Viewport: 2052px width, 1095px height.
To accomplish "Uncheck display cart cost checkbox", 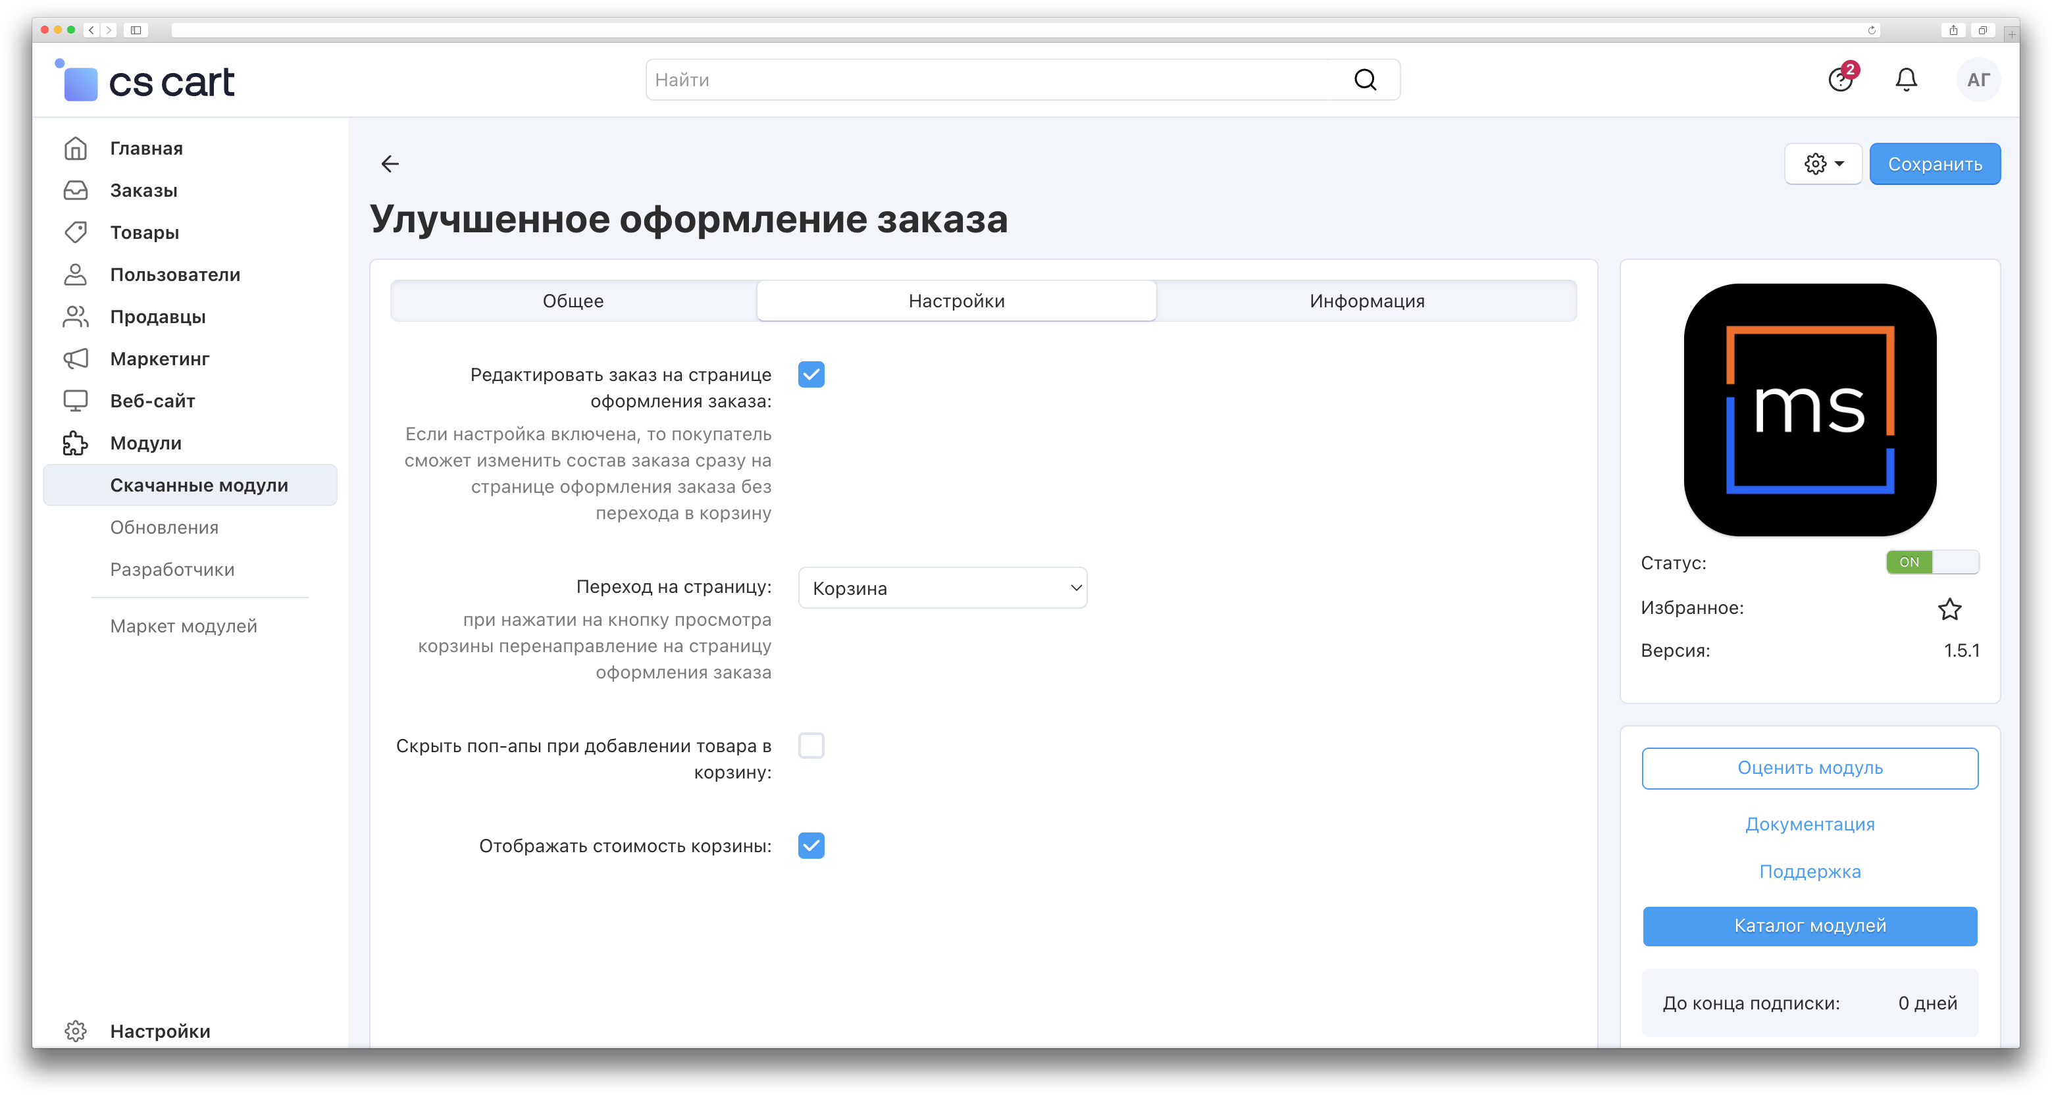I will click(811, 846).
